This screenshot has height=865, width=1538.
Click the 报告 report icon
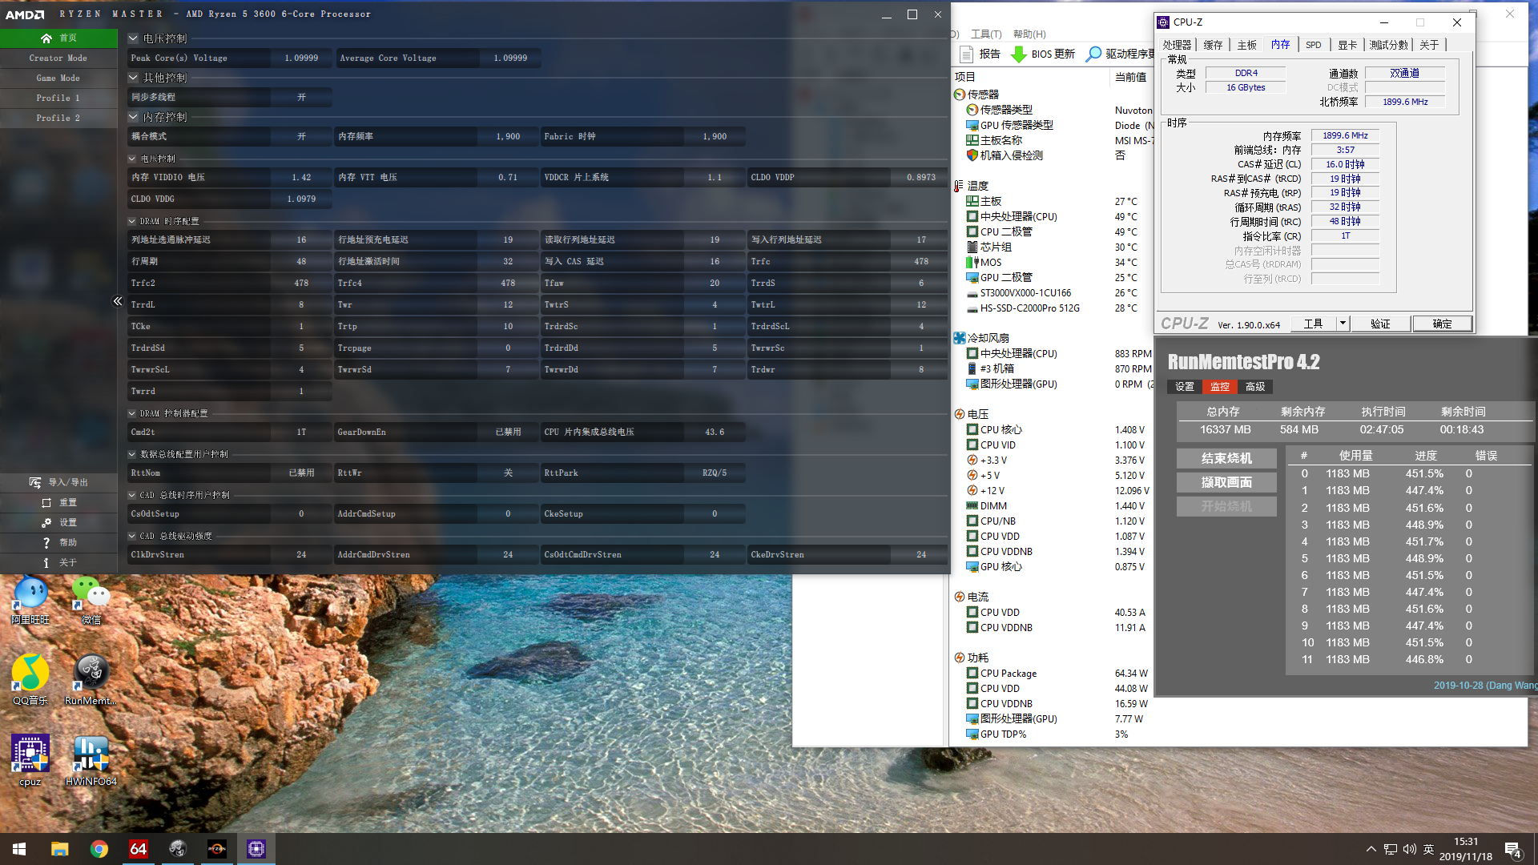pyautogui.click(x=967, y=54)
